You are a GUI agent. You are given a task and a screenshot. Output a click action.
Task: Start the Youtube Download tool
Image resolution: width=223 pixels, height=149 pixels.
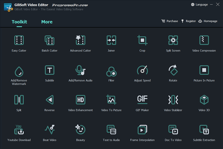pyautogui.click(x=19, y=130)
